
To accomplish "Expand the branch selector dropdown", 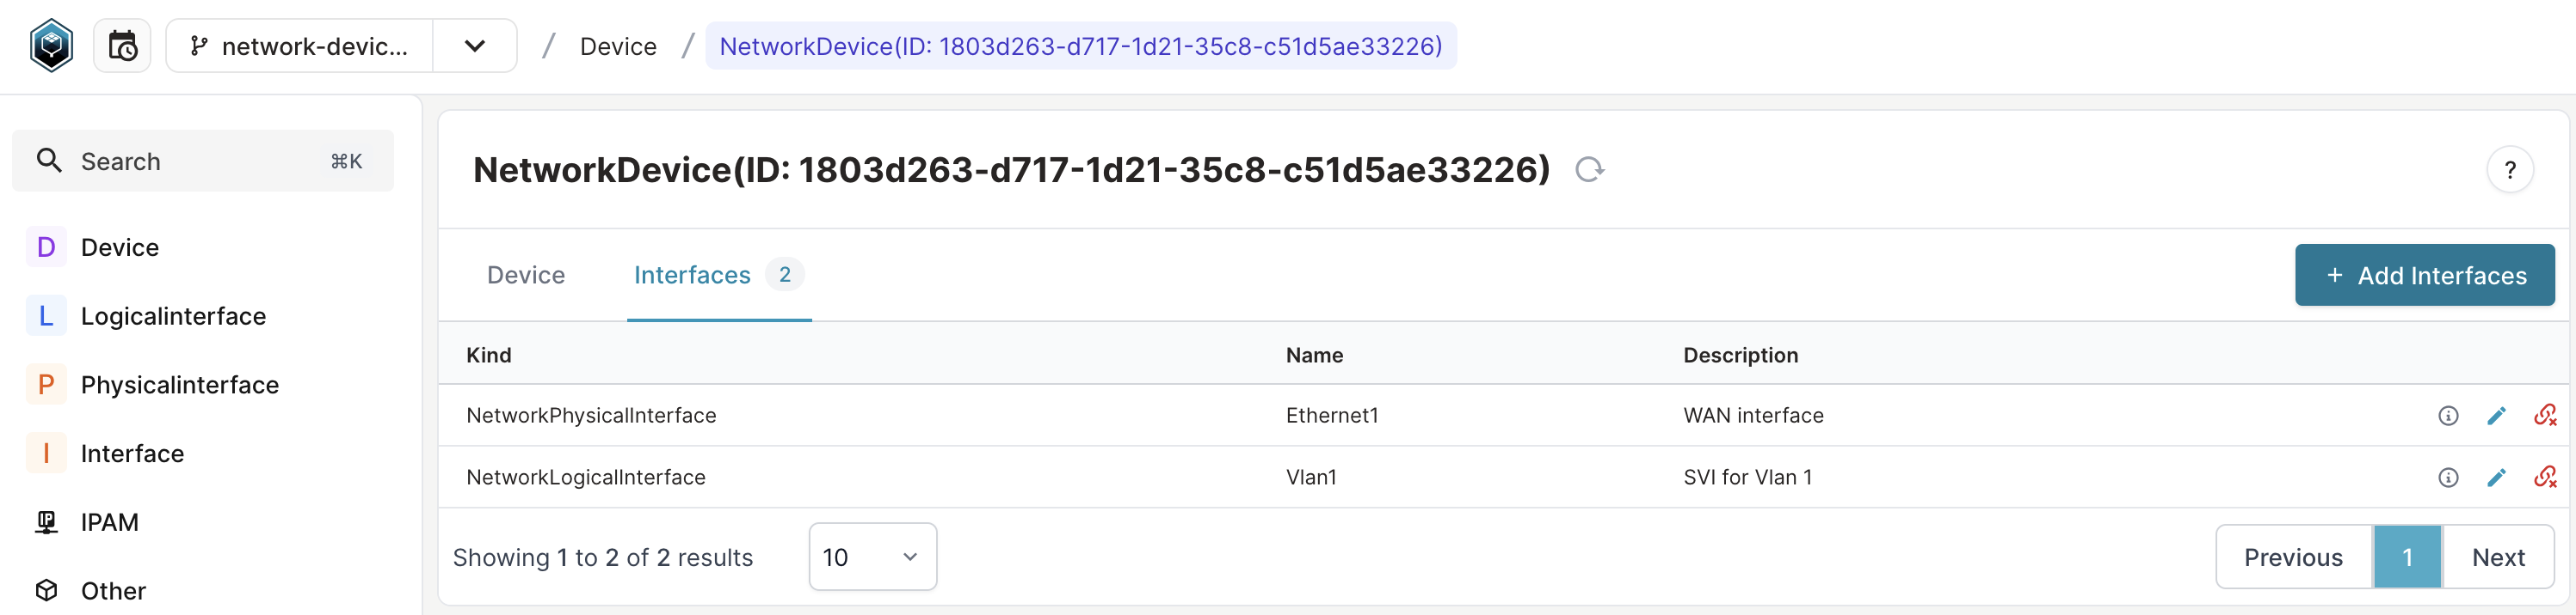I will 475,45.
